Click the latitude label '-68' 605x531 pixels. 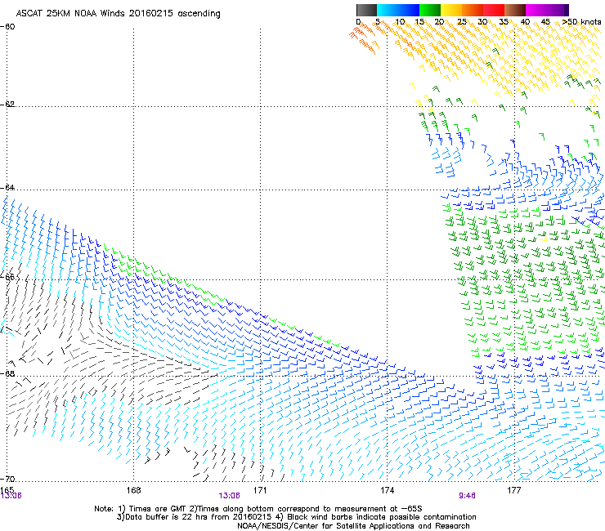[x=7, y=373]
